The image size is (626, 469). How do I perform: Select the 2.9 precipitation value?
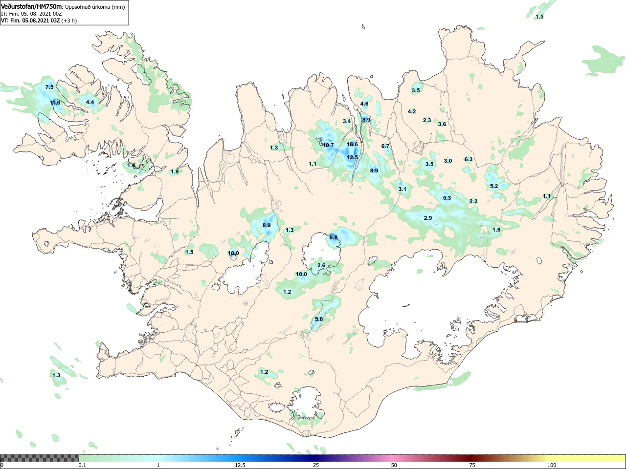coord(428,218)
